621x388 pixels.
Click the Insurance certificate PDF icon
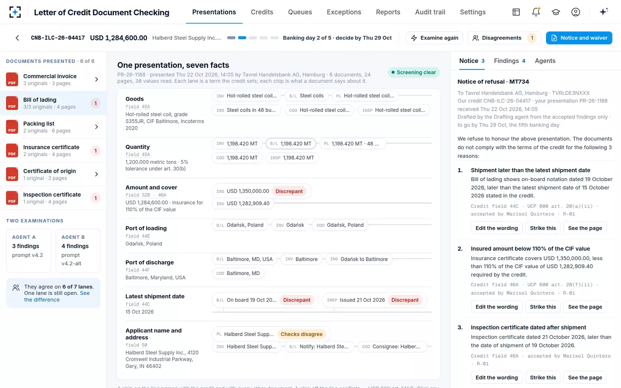pos(12,150)
